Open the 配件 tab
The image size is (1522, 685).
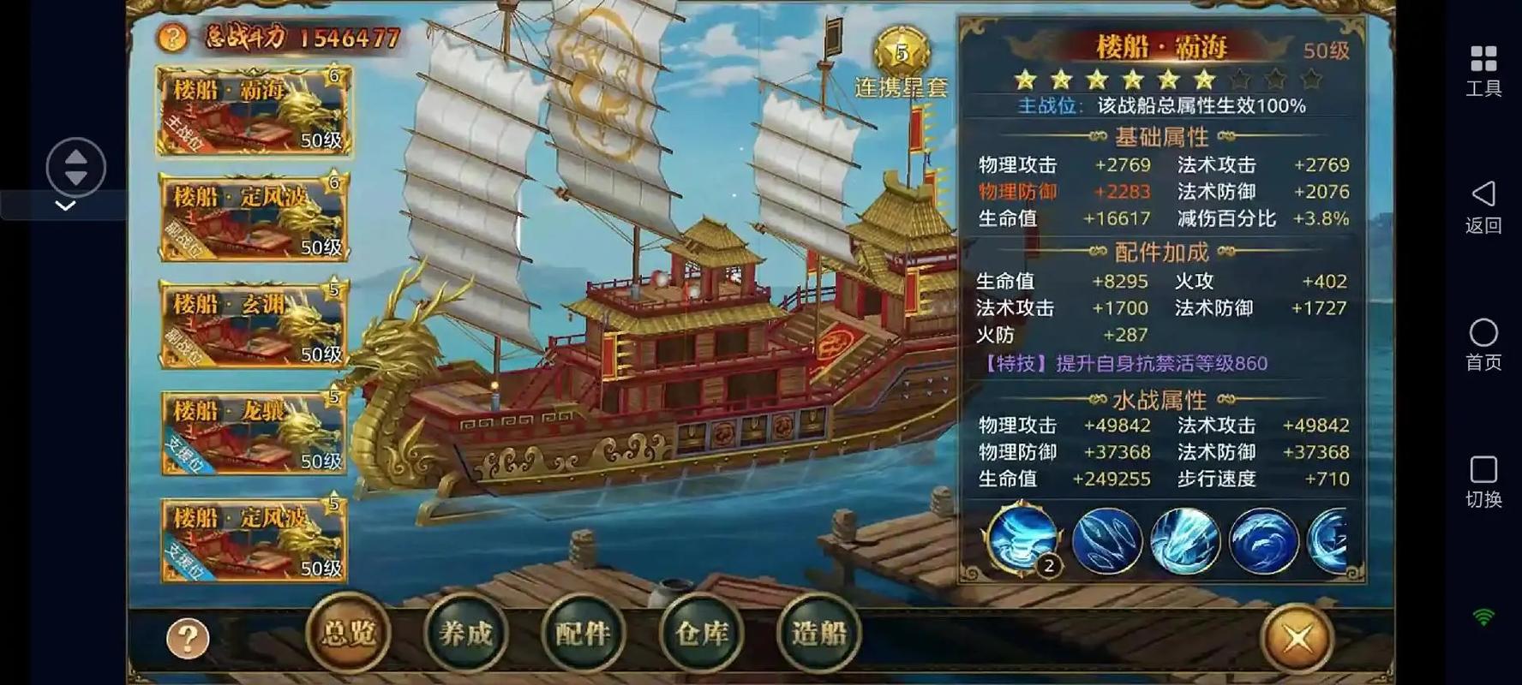[584, 634]
